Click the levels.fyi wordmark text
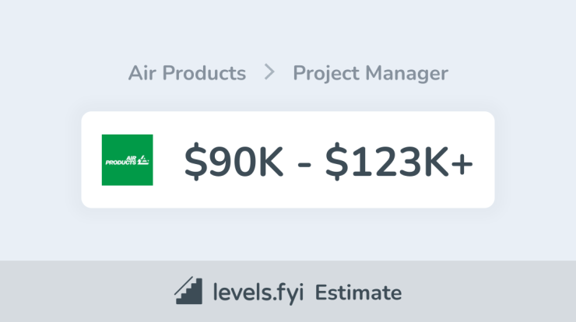 click(x=258, y=292)
